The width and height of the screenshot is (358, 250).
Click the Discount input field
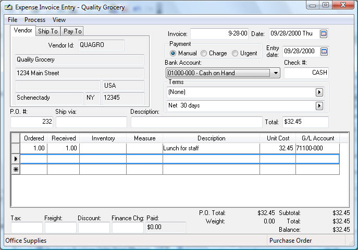click(x=94, y=228)
